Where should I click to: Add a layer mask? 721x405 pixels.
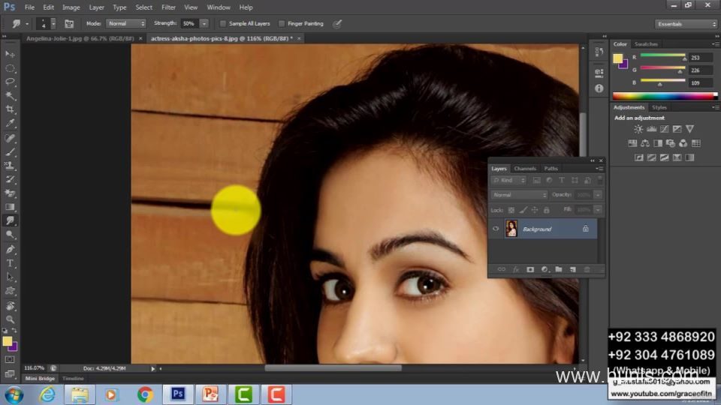tap(530, 269)
